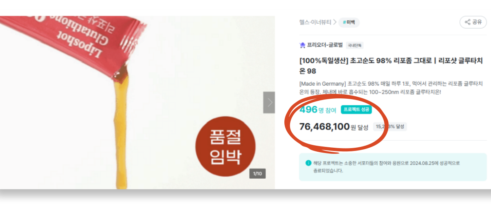The image size is (491, 204).
Task: Click the info icon in the notice box
Action: [x=308, y=163]
